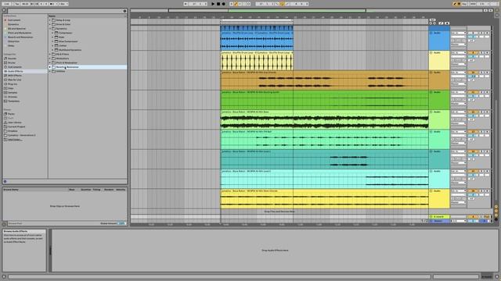Expand the Glue Compressor device entry
This screenshot has height=281, width=501.
(52, 41)
